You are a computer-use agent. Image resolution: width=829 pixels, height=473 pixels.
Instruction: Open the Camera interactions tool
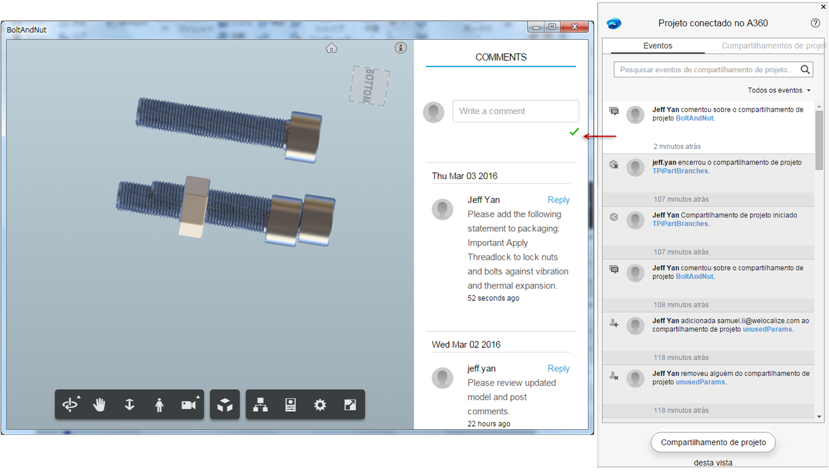click(189, 405)
